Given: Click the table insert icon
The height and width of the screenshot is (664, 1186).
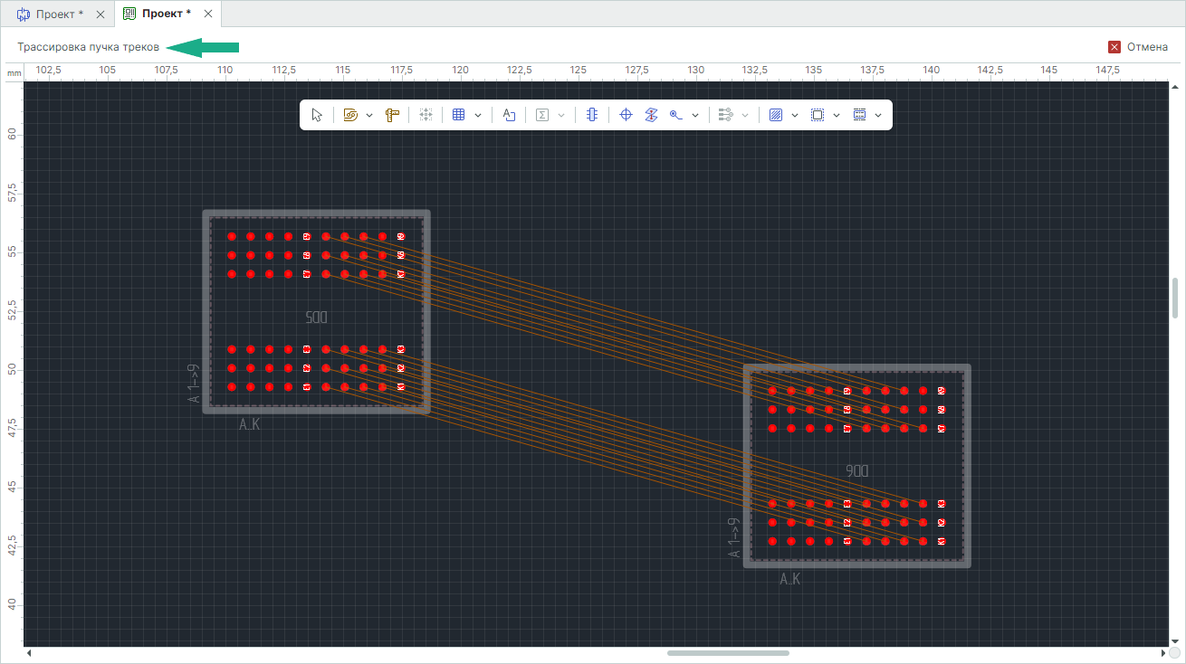Looking at the screenshot, I should [x=458, y=115].
